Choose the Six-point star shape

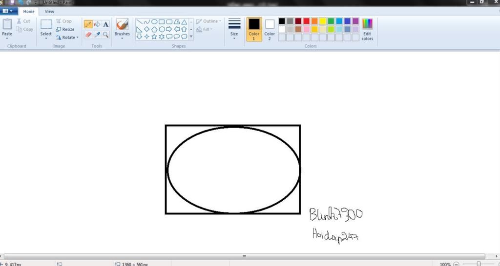pos(162,37)
